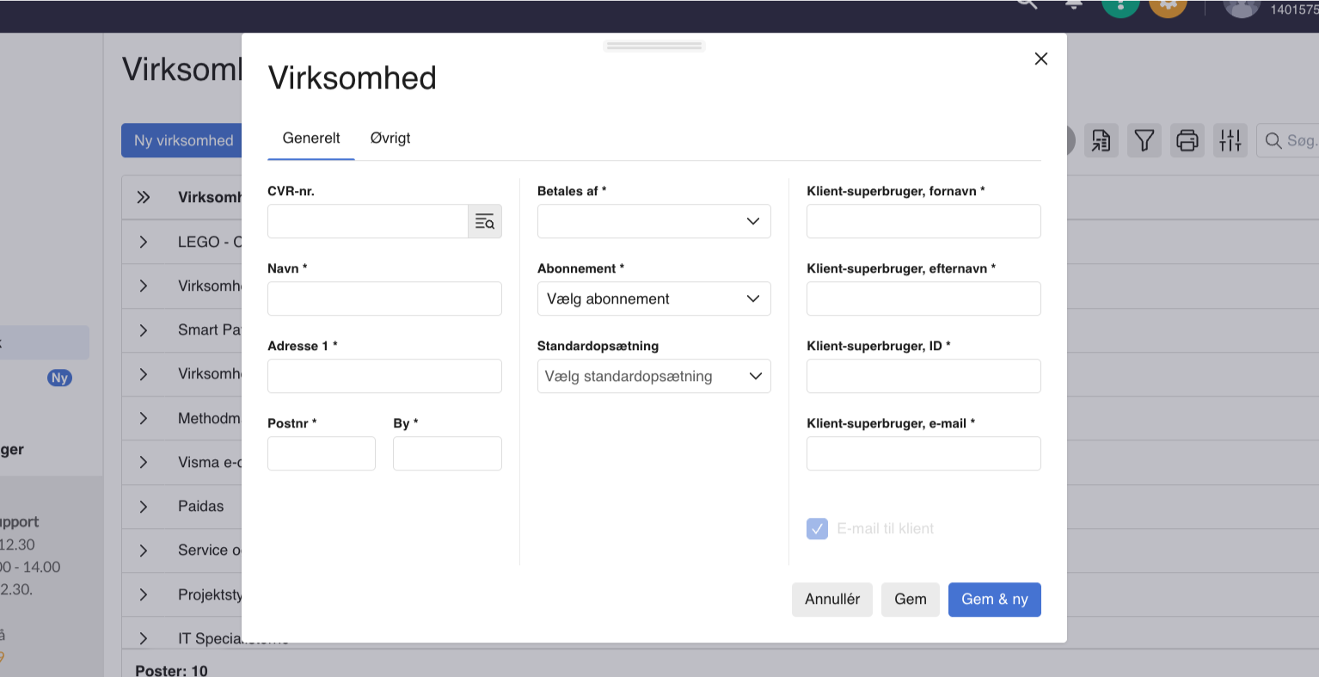This screenshot has width=1319, height=677.
Task: Click the Annullér button
Action: (x=831, y=600)
